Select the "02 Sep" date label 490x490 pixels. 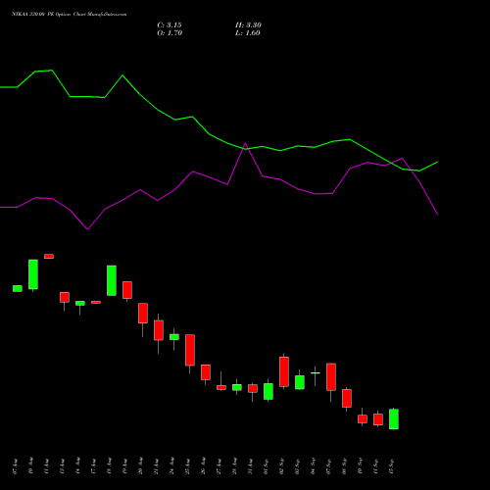pos(281,466)
